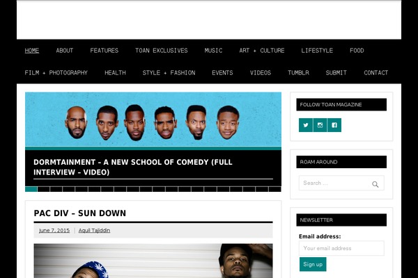Open the Submit page

[x=336, y=72]
